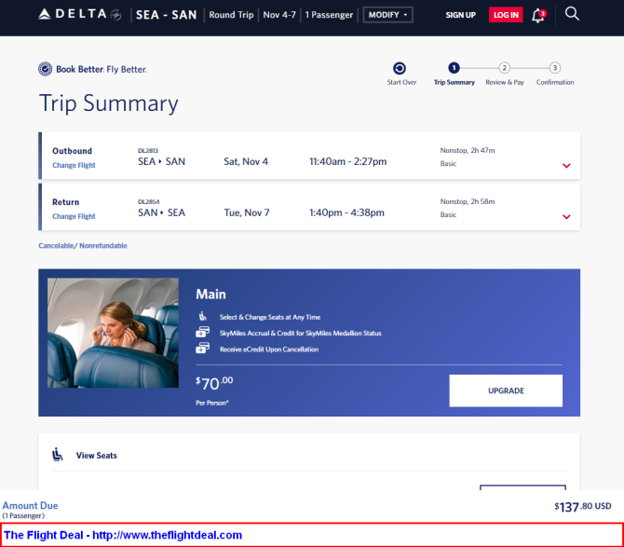Click the card icon beside Receive eCredit
The width and height of the screenshot is (624, 547).
[x=202, y=348]
